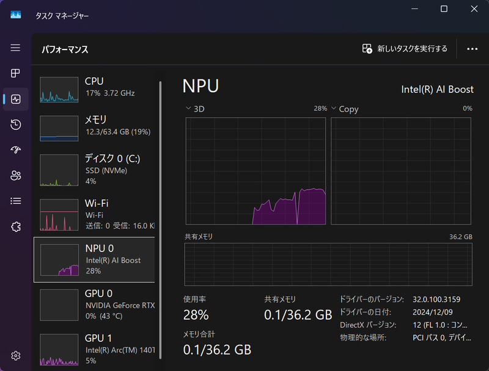Screen dimensions: 489x371
Task: Click the 新しいタスクを実行する button
Action: (x=405, y=48)
